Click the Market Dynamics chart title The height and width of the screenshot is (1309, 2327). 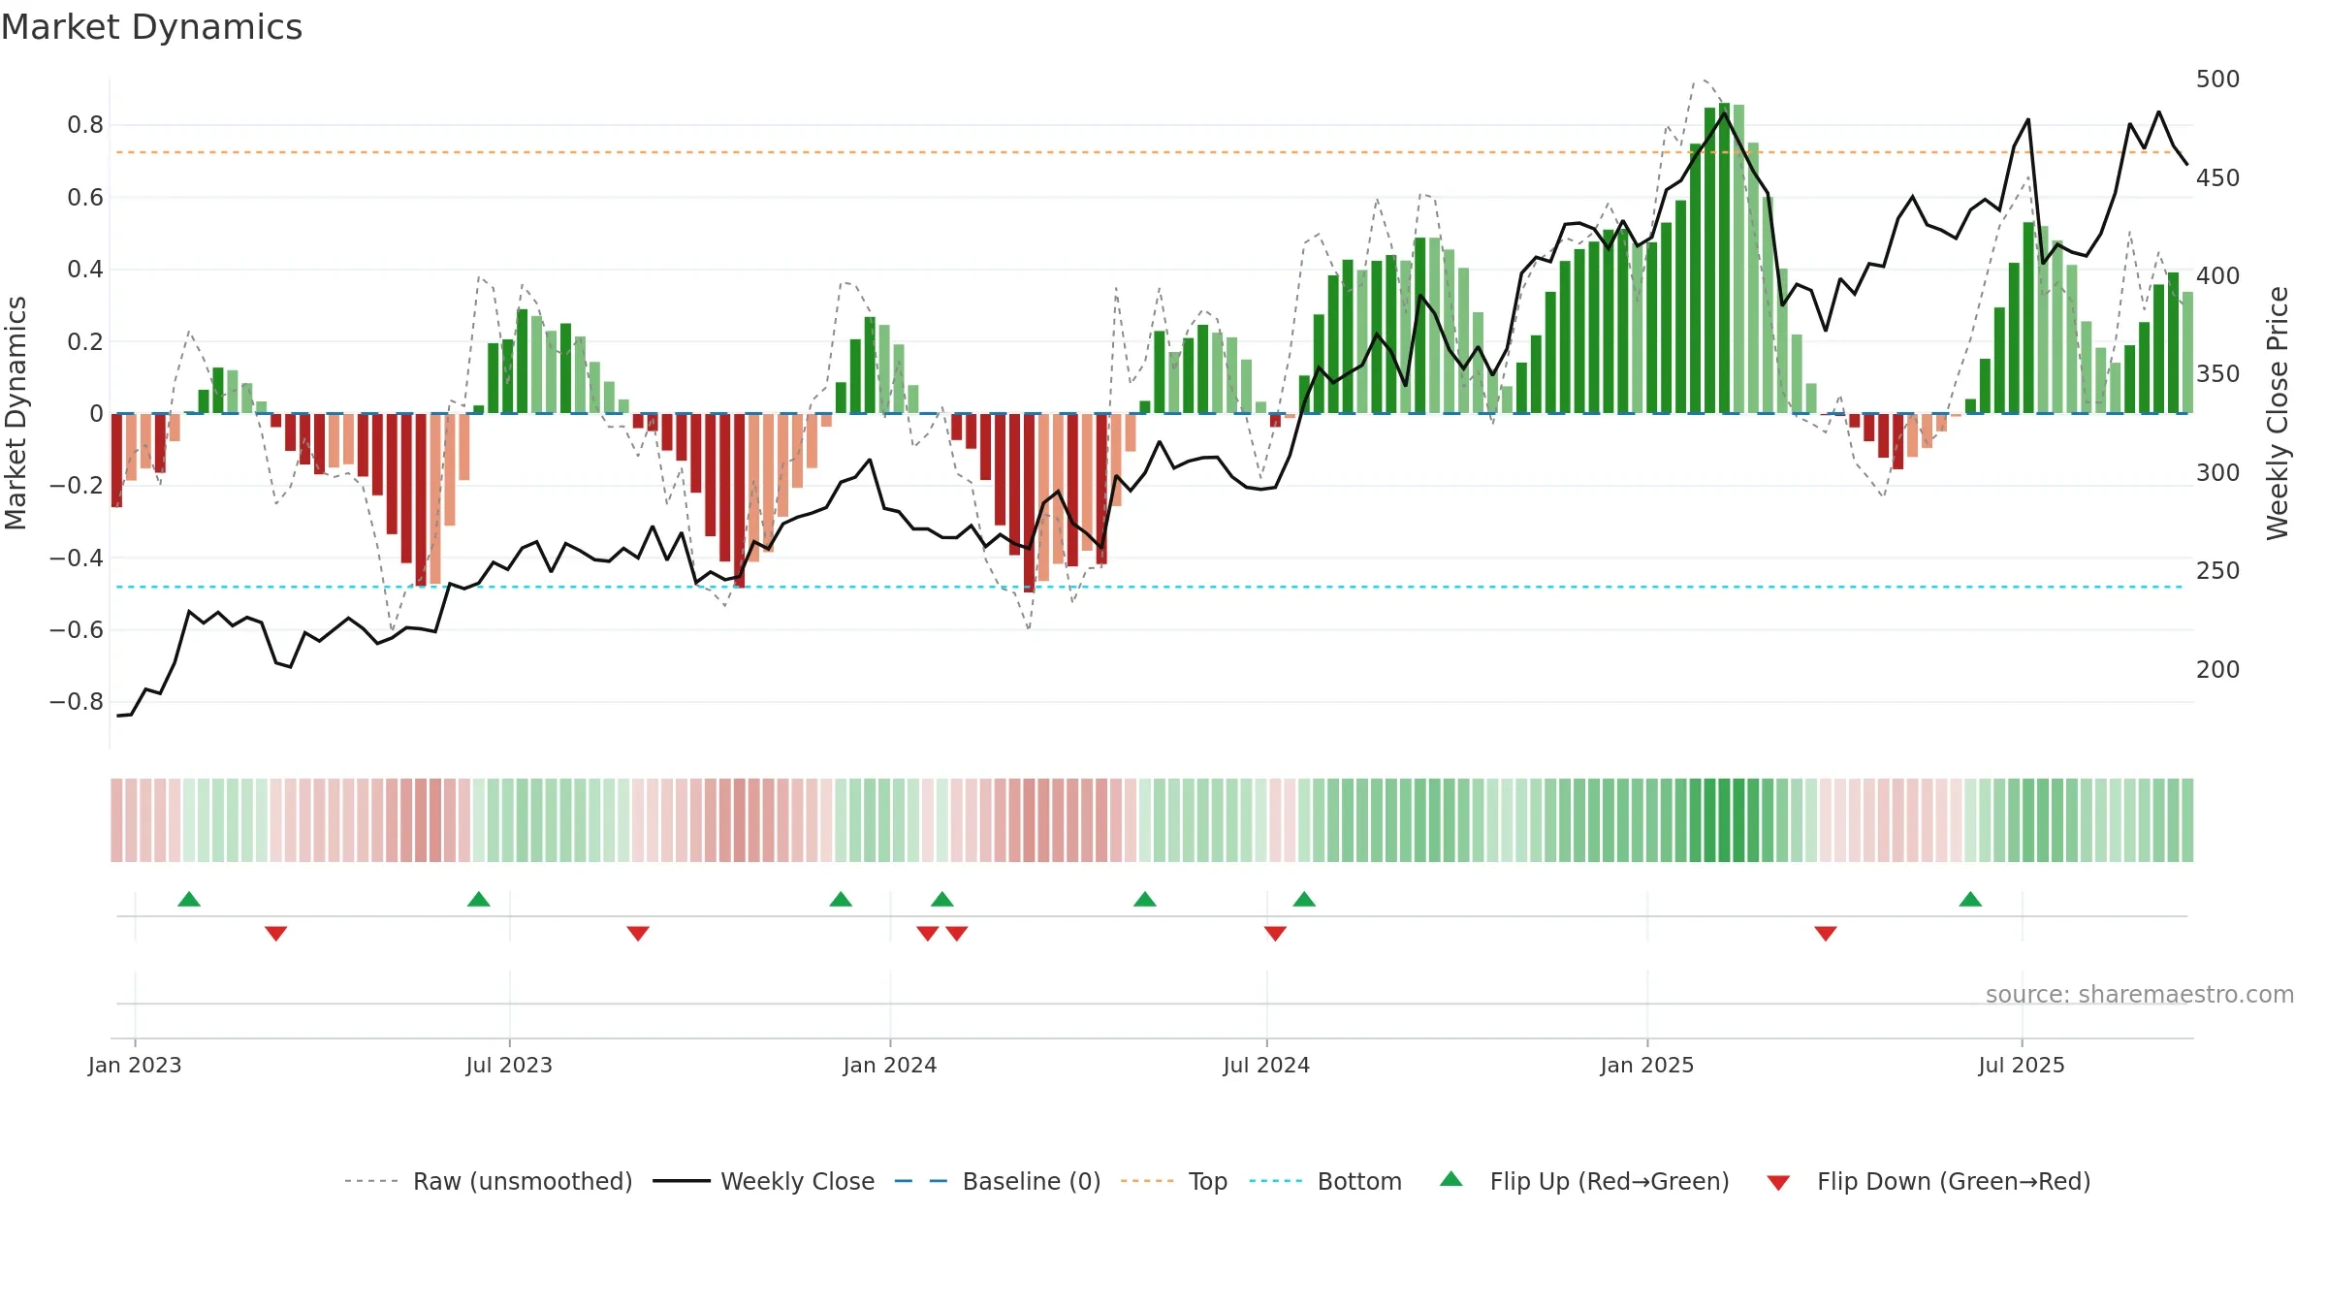coord(151,27)
